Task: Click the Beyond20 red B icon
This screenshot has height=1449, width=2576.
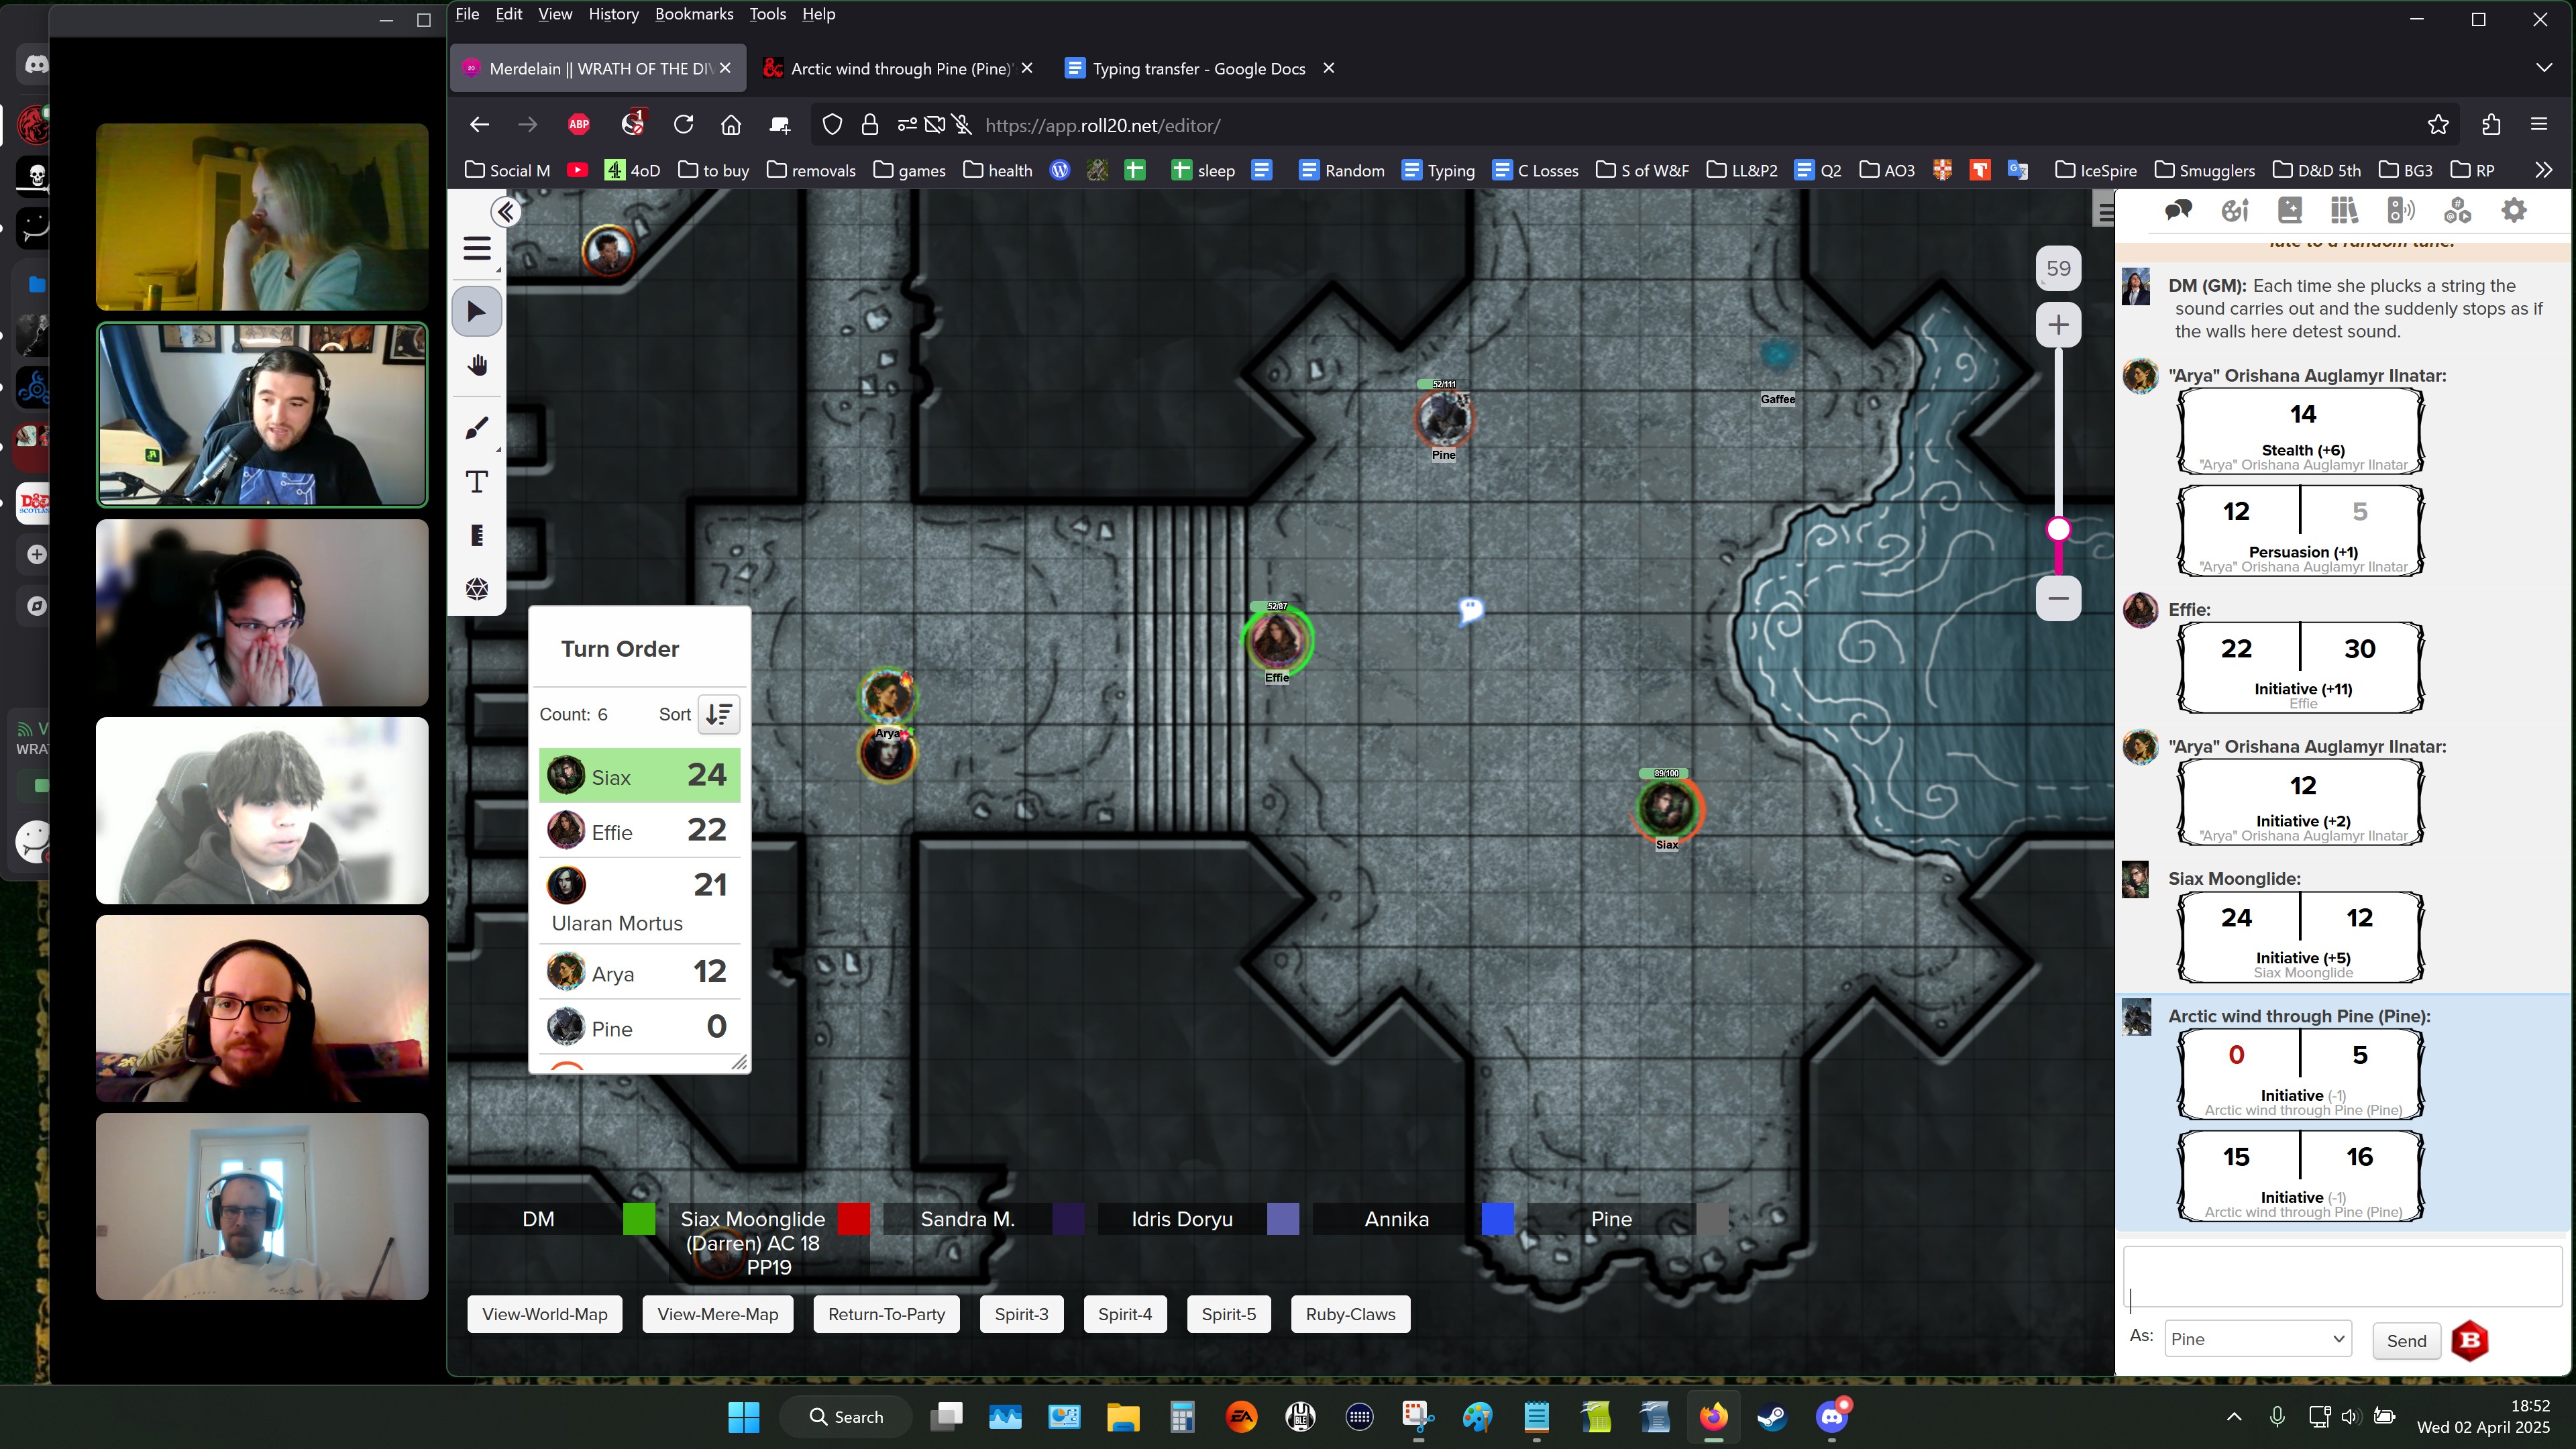Action: 2469,1341
